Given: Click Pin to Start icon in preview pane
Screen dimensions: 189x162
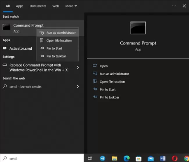Looking at the screenshot, I should point(95,89).
